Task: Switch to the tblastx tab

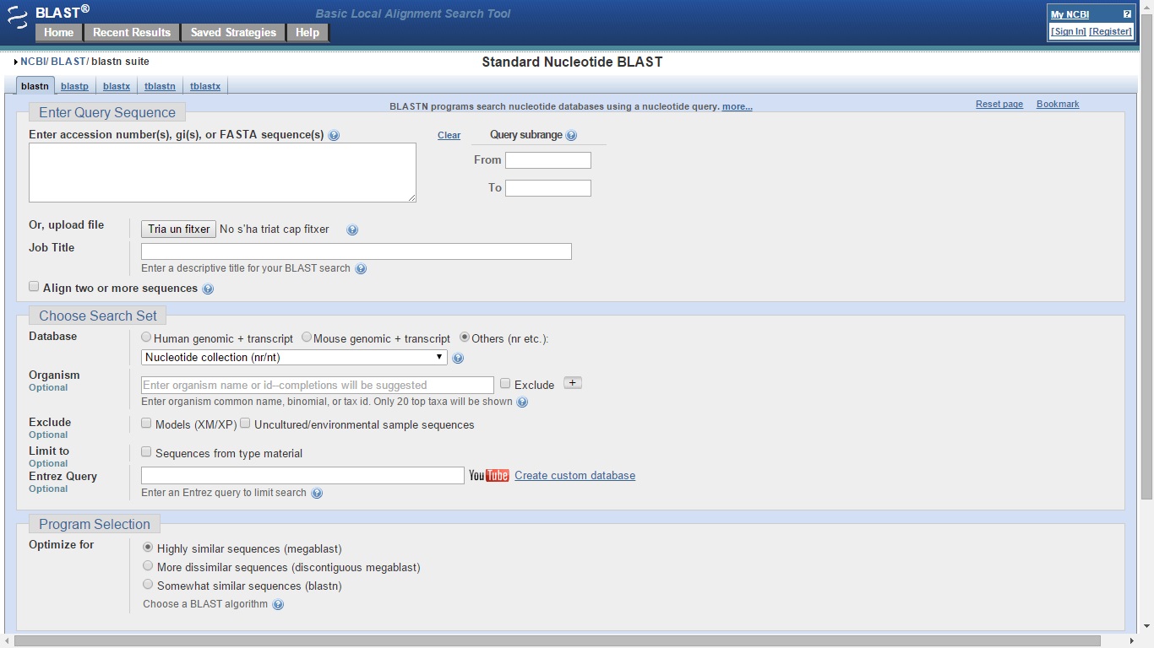Action: coord(205,86)
